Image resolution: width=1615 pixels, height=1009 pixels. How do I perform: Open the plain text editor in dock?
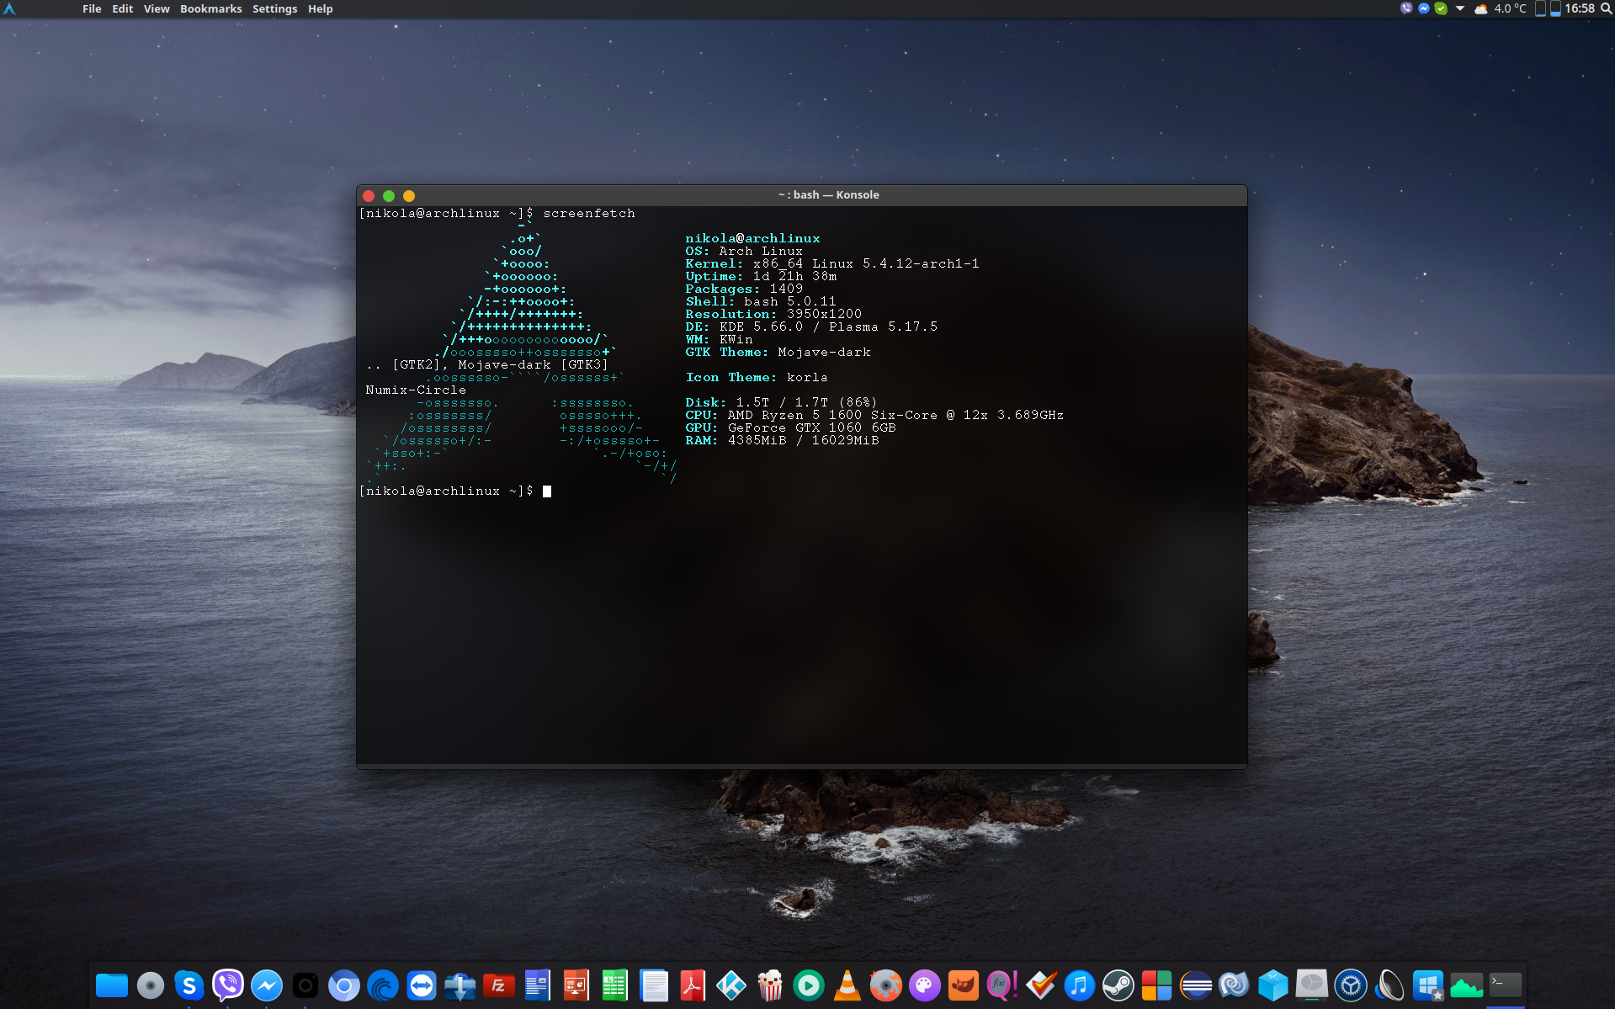pyautogui.click(x=654, y=985)
